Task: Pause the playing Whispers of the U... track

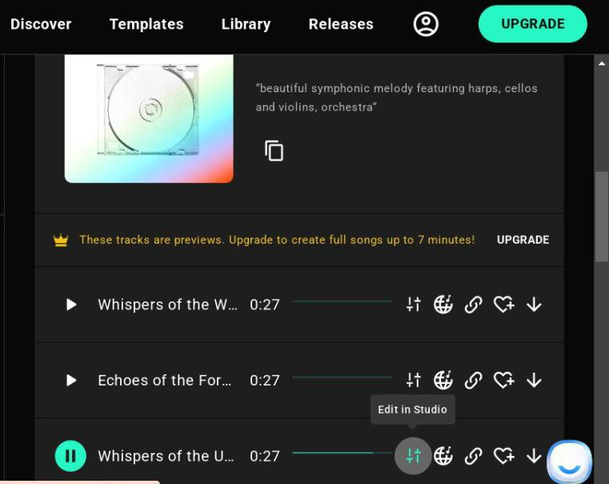Action: point(70,456)
